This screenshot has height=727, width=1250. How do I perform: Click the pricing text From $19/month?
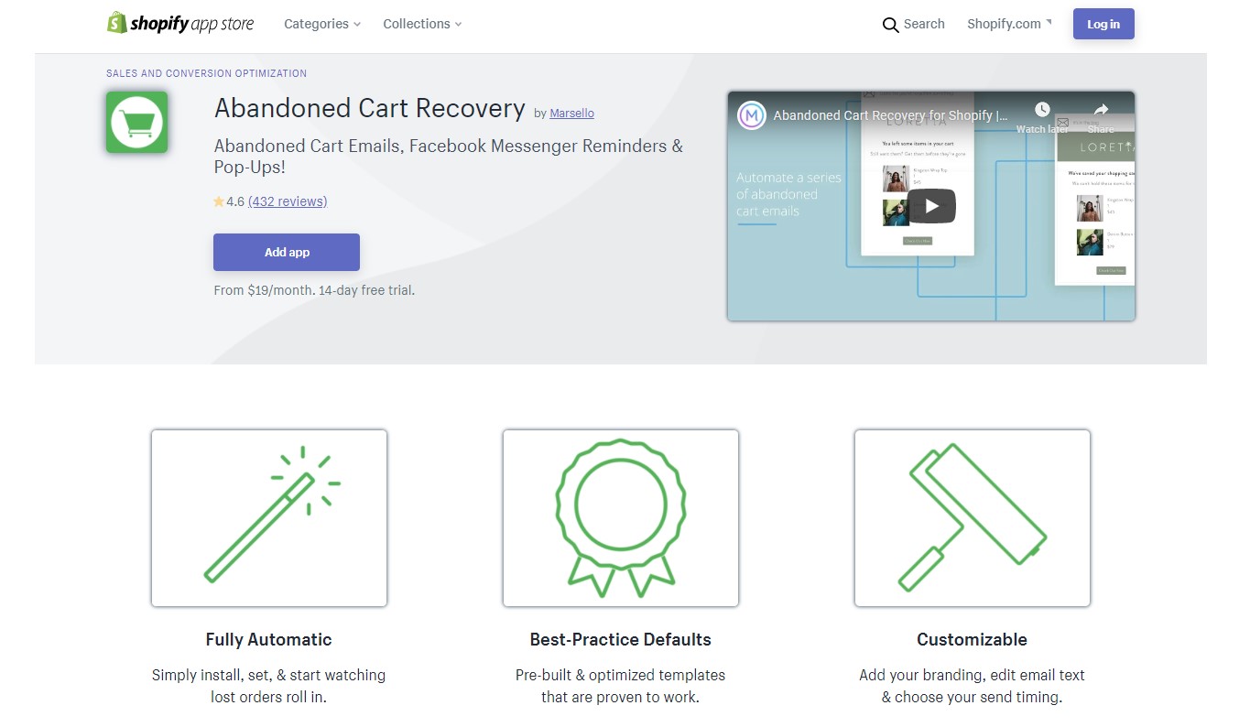[x=314, y=290]
